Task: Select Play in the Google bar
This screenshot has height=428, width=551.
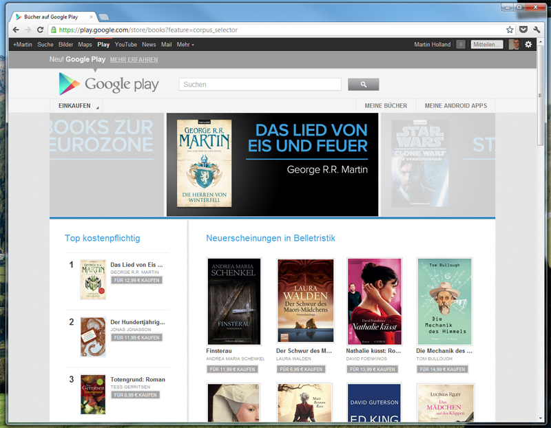Action: (x=103, y=45)
